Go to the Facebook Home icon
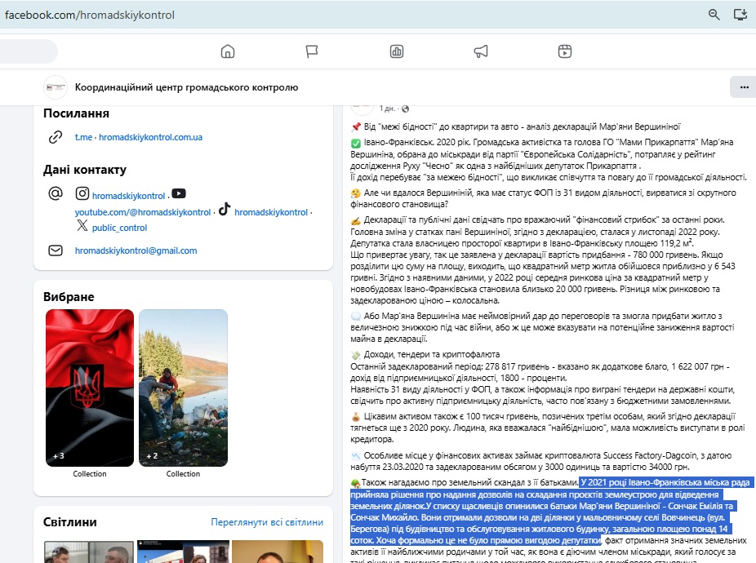This screenshot has width=756, height=563. click(x=228, y=51)
